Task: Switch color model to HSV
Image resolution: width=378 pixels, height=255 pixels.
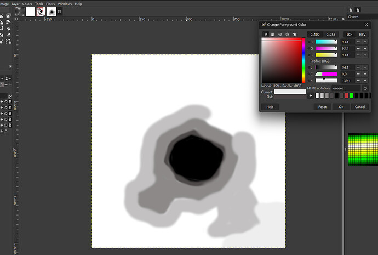Action: click(362, 35)
